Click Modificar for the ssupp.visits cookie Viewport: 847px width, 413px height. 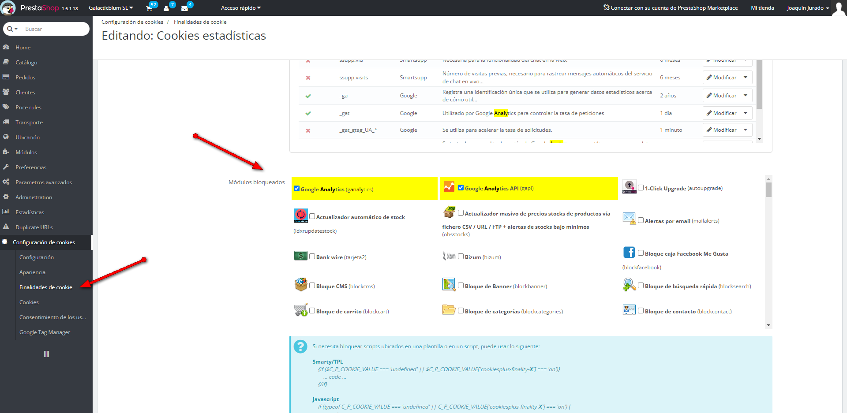[721, 77]
